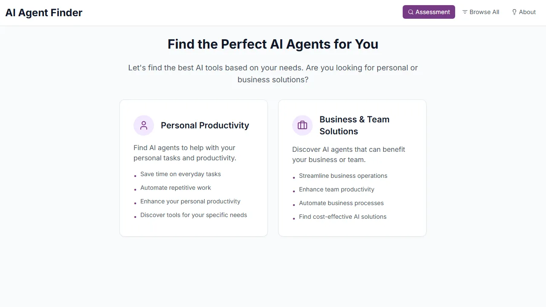
Task: Click the 'Streamline business operations' bullet
Action: [x=343, y=176]
